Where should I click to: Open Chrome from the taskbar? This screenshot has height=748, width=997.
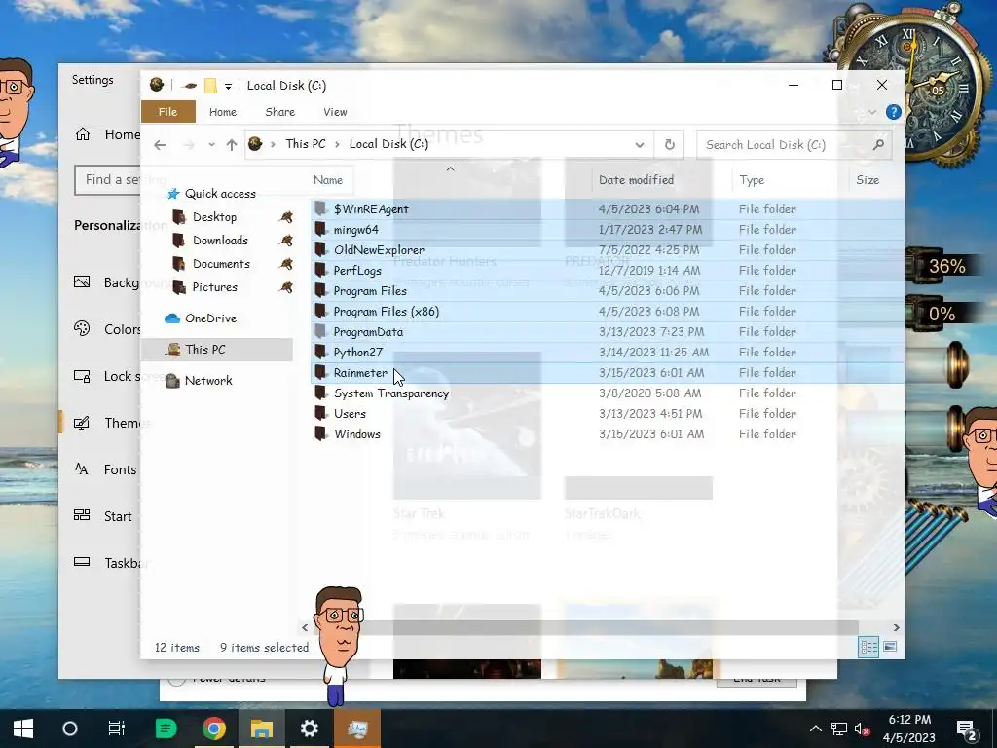(x=213, y=729)
